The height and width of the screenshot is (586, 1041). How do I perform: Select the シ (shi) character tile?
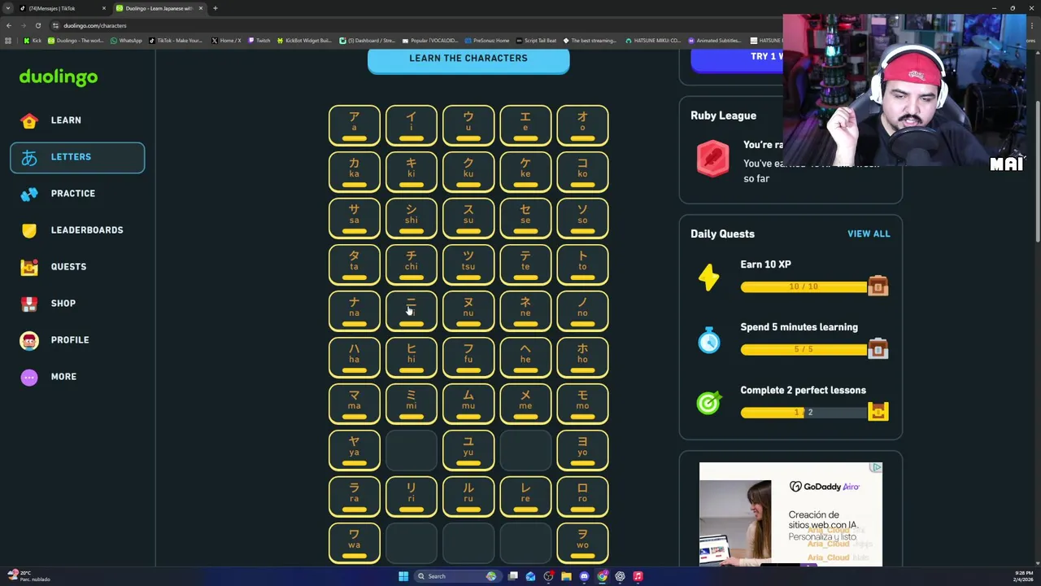411,218
